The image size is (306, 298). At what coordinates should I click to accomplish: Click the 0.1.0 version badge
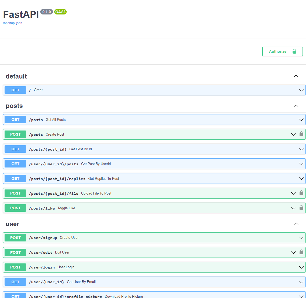tap(47, 12)
